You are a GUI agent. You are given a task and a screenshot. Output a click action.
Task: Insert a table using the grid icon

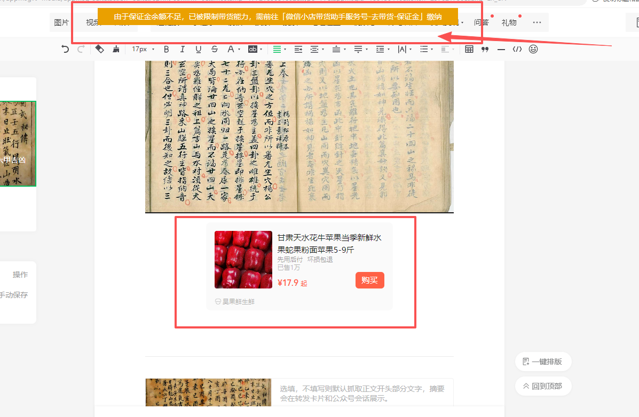coord(469,49)
